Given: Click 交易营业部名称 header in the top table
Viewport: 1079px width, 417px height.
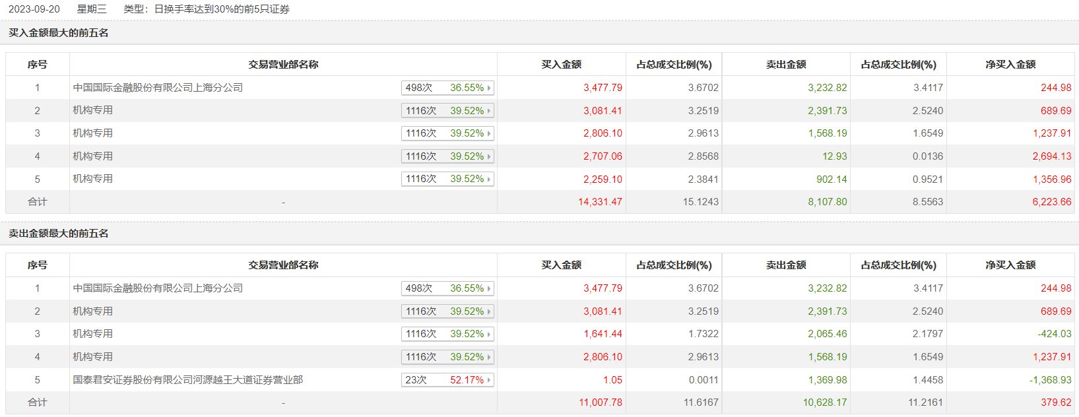Looking at the screenshot, I should [x=283, y=65].
